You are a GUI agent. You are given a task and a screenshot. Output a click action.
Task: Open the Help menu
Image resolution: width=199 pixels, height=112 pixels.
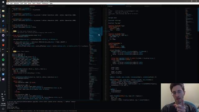(x=51, y=3)
